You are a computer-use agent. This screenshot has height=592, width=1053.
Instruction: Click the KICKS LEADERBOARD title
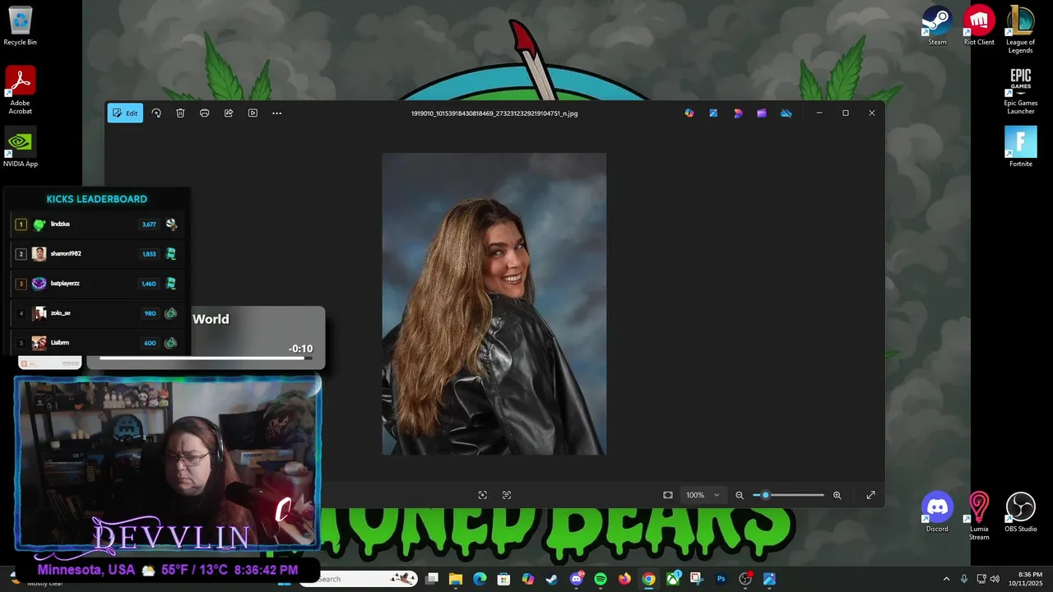point(96,199)
